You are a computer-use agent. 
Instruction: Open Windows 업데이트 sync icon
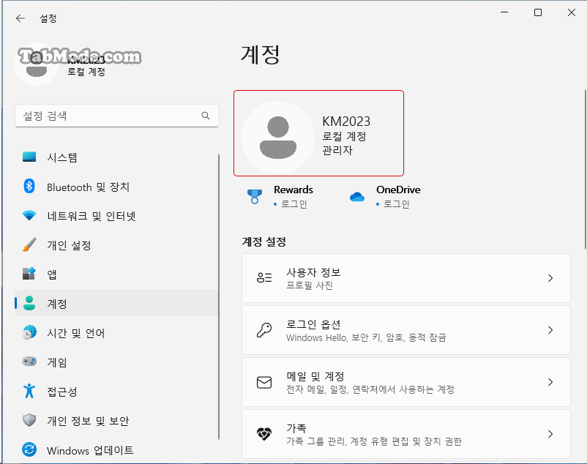[29, 449]
